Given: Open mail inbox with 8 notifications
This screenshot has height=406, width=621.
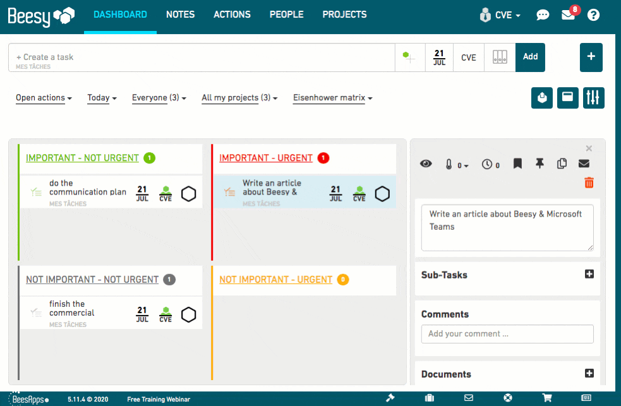Looking at the screenshot, I should coord(570,15).
